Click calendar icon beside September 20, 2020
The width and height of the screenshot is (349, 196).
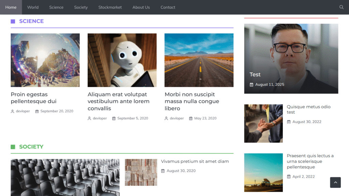tap(37, 111)
